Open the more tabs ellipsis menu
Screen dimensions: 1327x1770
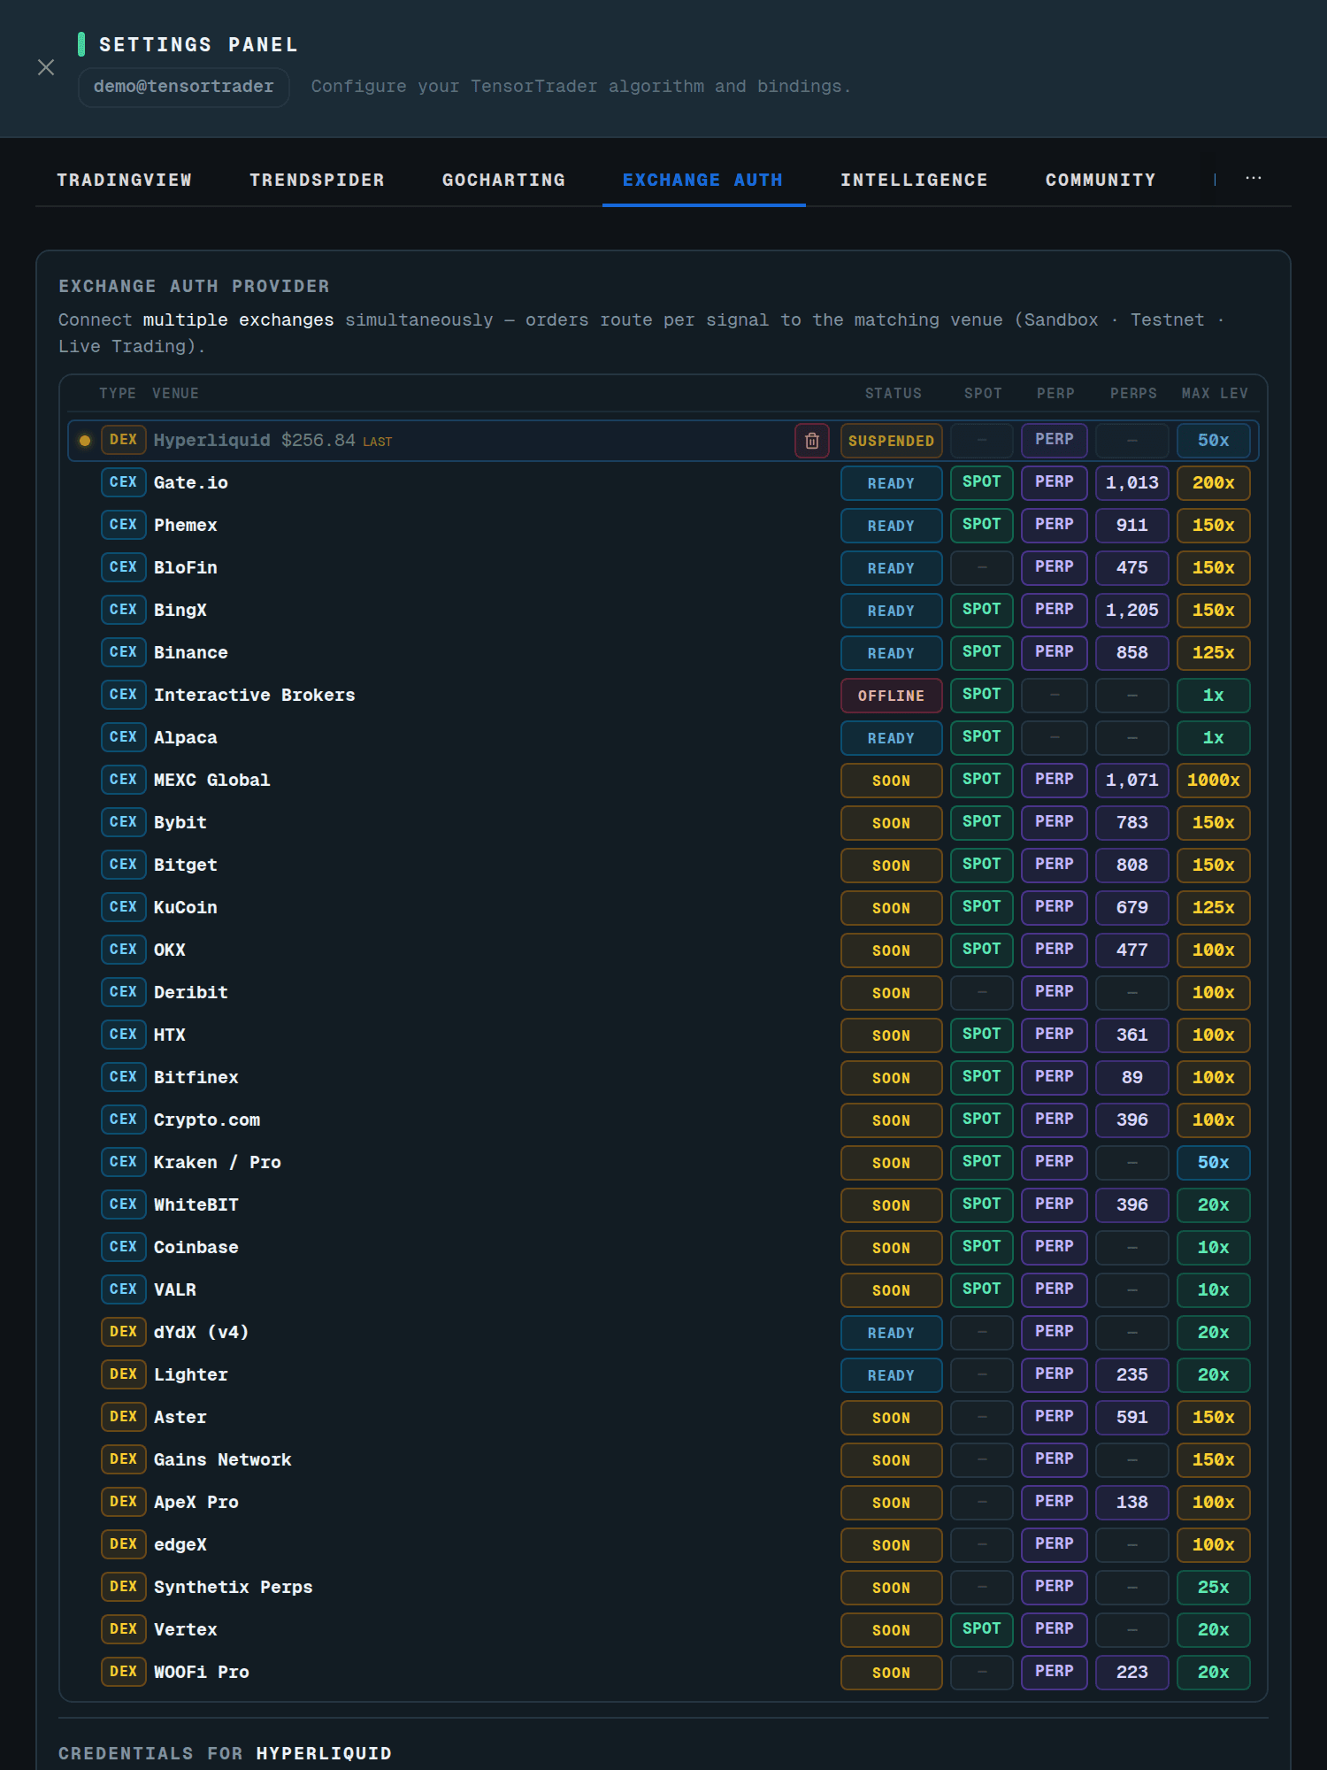1254,179
